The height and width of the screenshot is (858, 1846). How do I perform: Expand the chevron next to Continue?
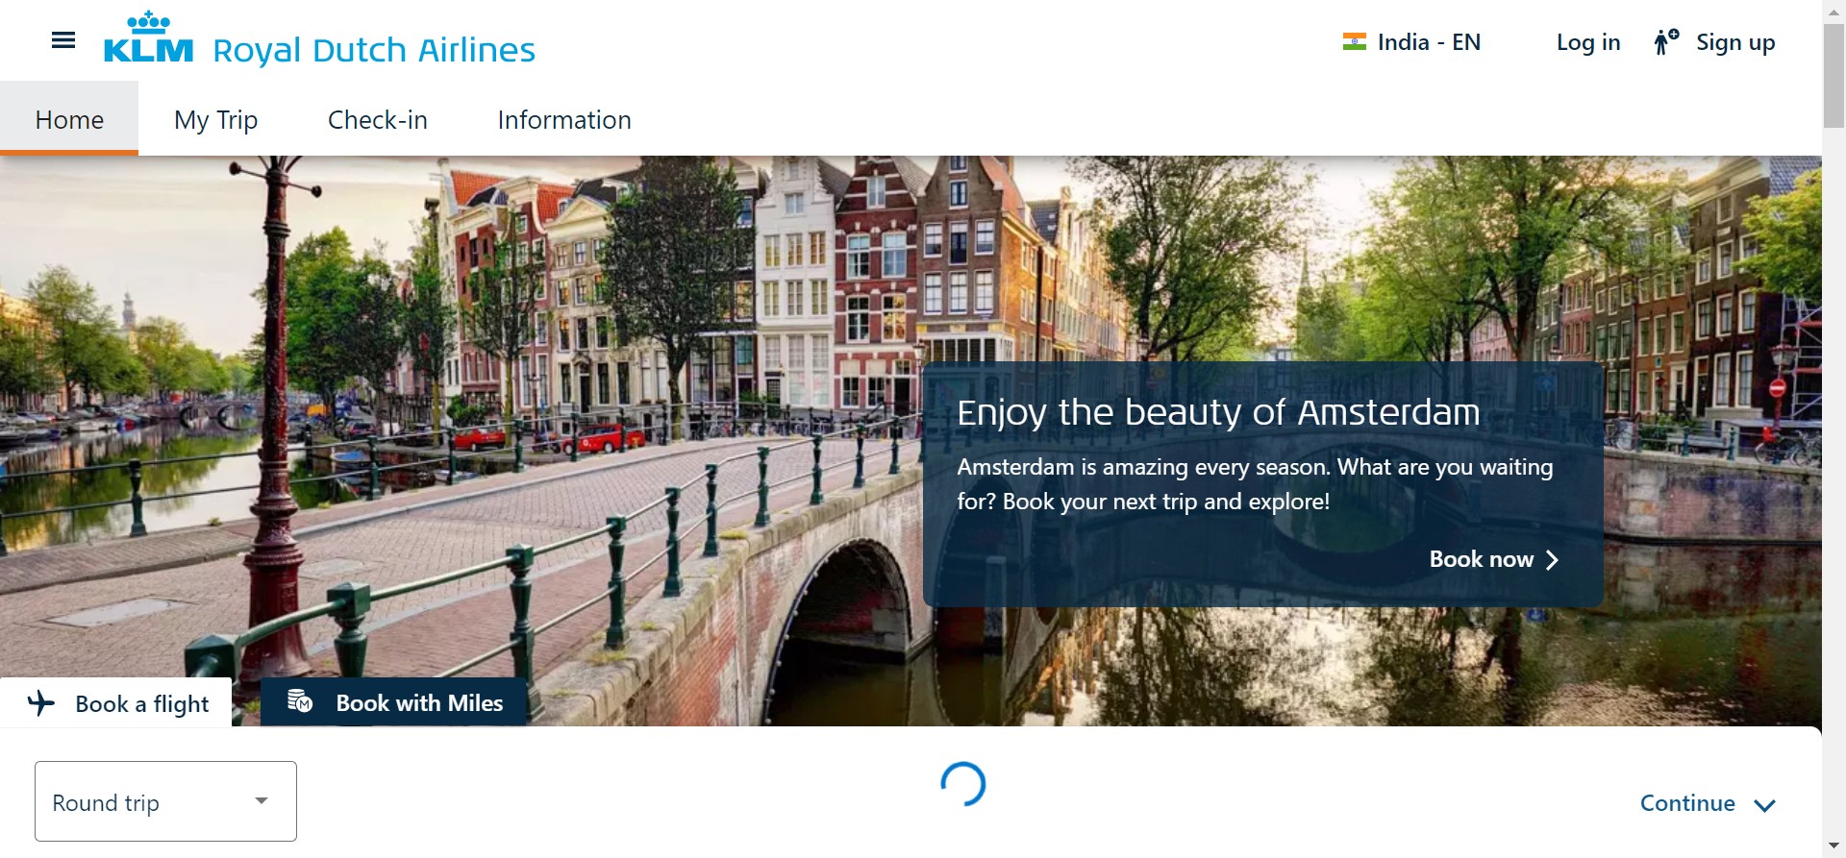tap(1764, 805)
